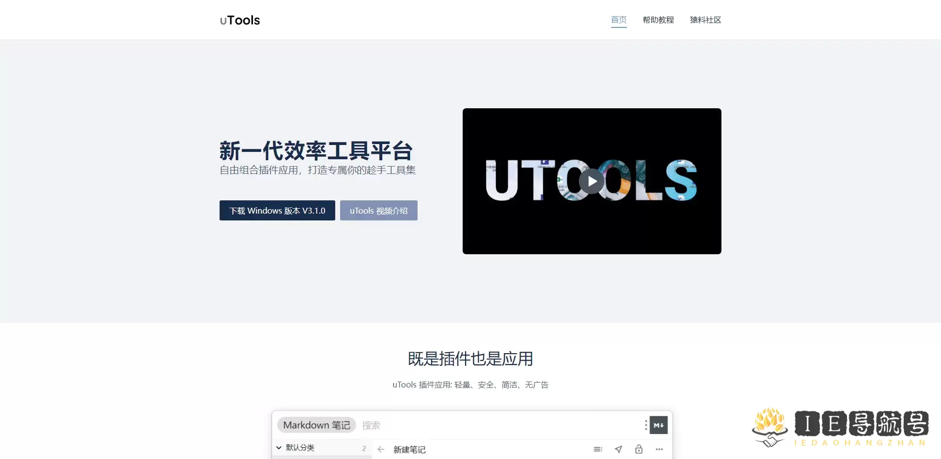Open the Markdown 笔记 plugin via M↓ icon
This screenshot has width=941, height=459.
tap(659, 425)
